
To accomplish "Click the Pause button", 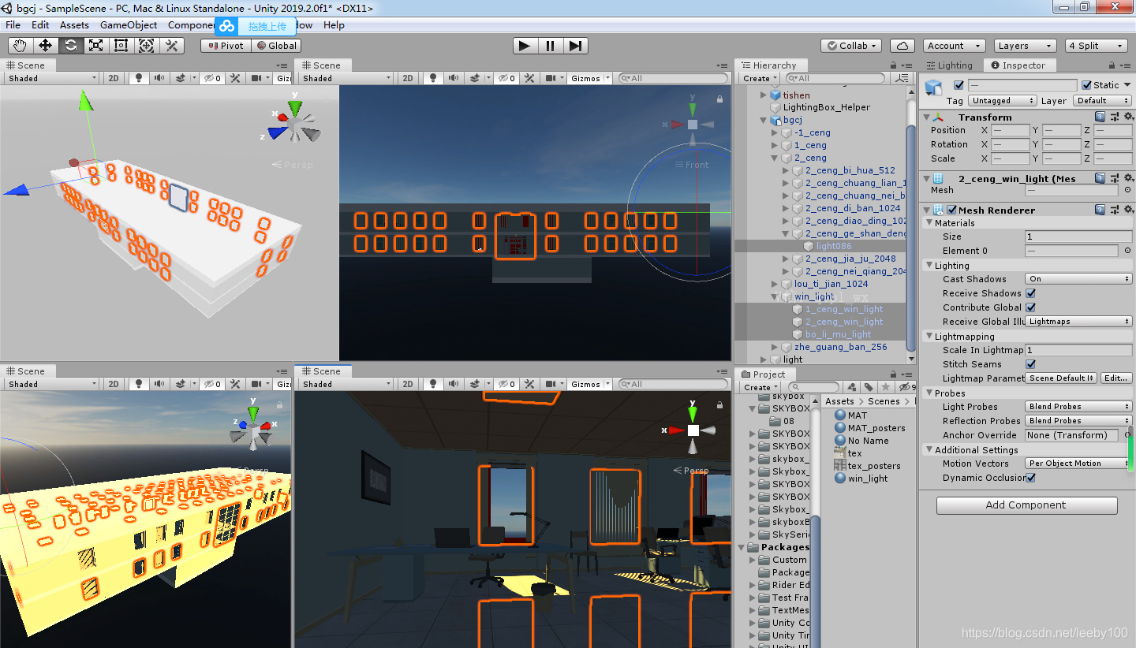I will (550, 46).
